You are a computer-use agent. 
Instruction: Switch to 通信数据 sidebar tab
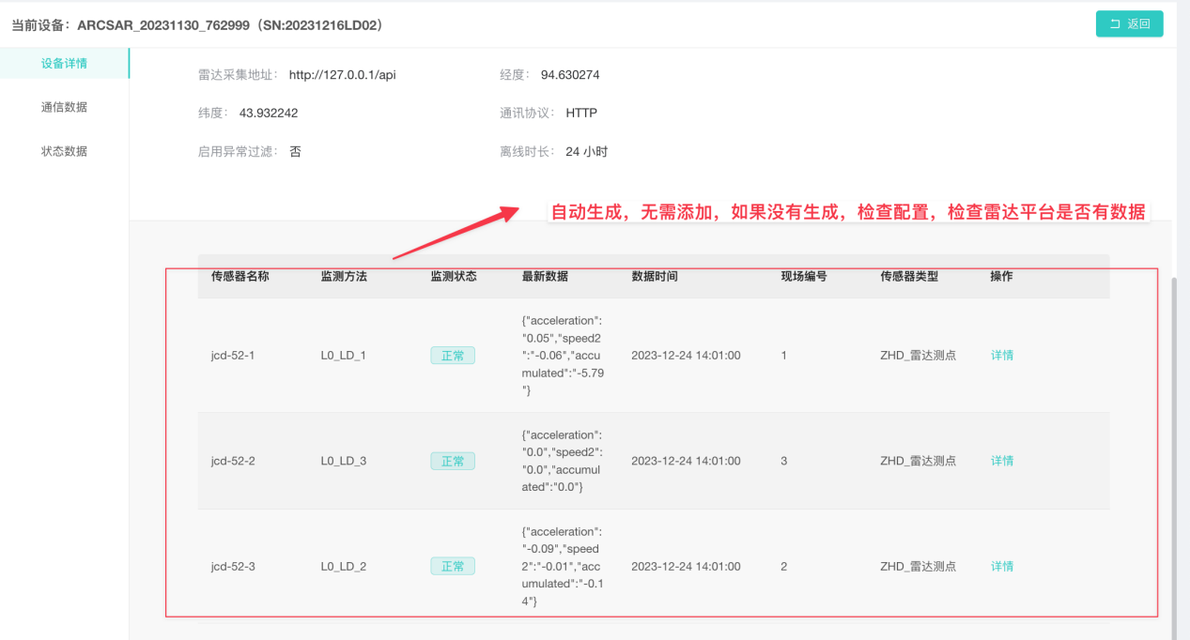coord(64,107)
